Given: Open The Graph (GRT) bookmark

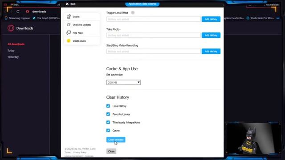Looking at the screenshot, I should click(46, 18).
